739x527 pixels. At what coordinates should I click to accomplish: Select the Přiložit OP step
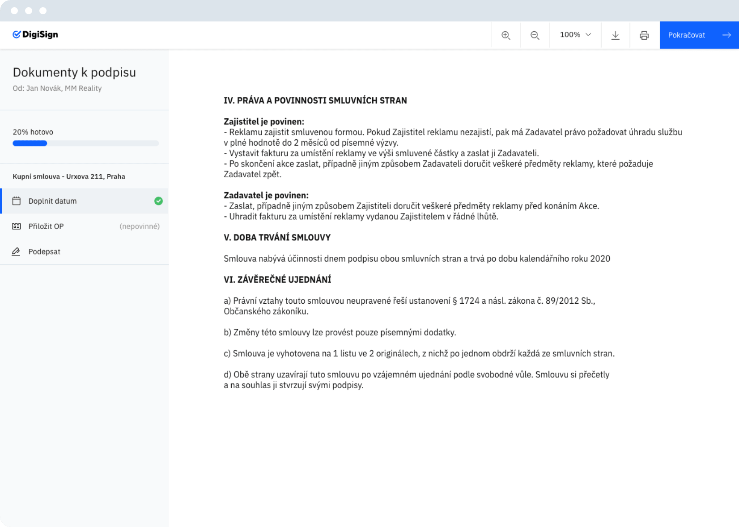tap(85, 226)
